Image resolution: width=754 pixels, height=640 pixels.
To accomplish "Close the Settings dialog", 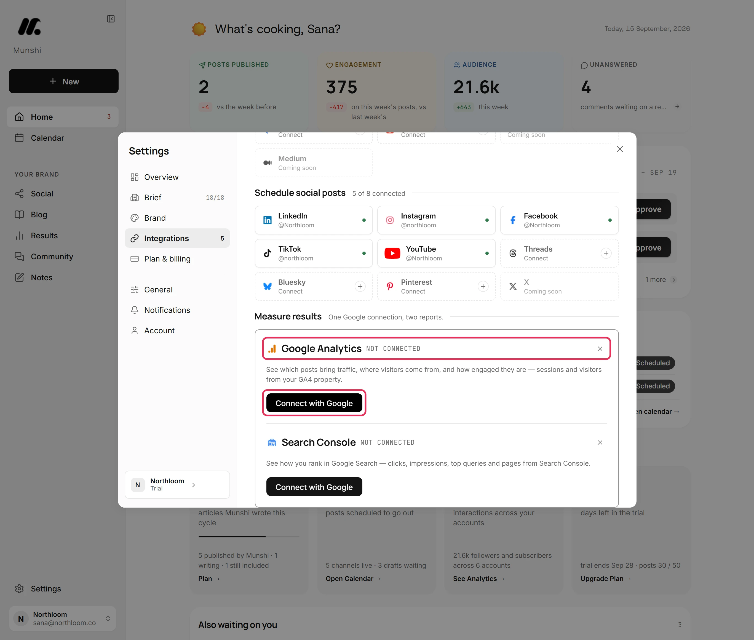I will tap(620, 149).
